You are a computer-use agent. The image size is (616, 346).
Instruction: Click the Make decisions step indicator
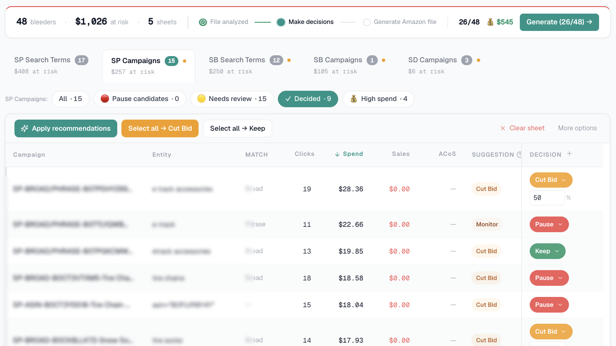(x=281, y=22)
